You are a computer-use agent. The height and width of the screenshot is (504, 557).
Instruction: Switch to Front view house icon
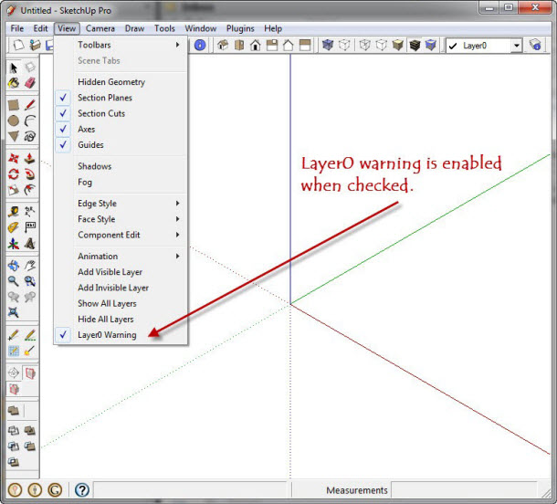tap(255, 45)
